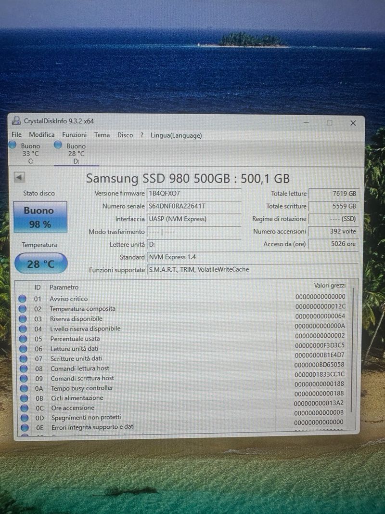385x514 pixels.
Task: Click the Valori grezzi column header
Action: [x=330, y=286]
